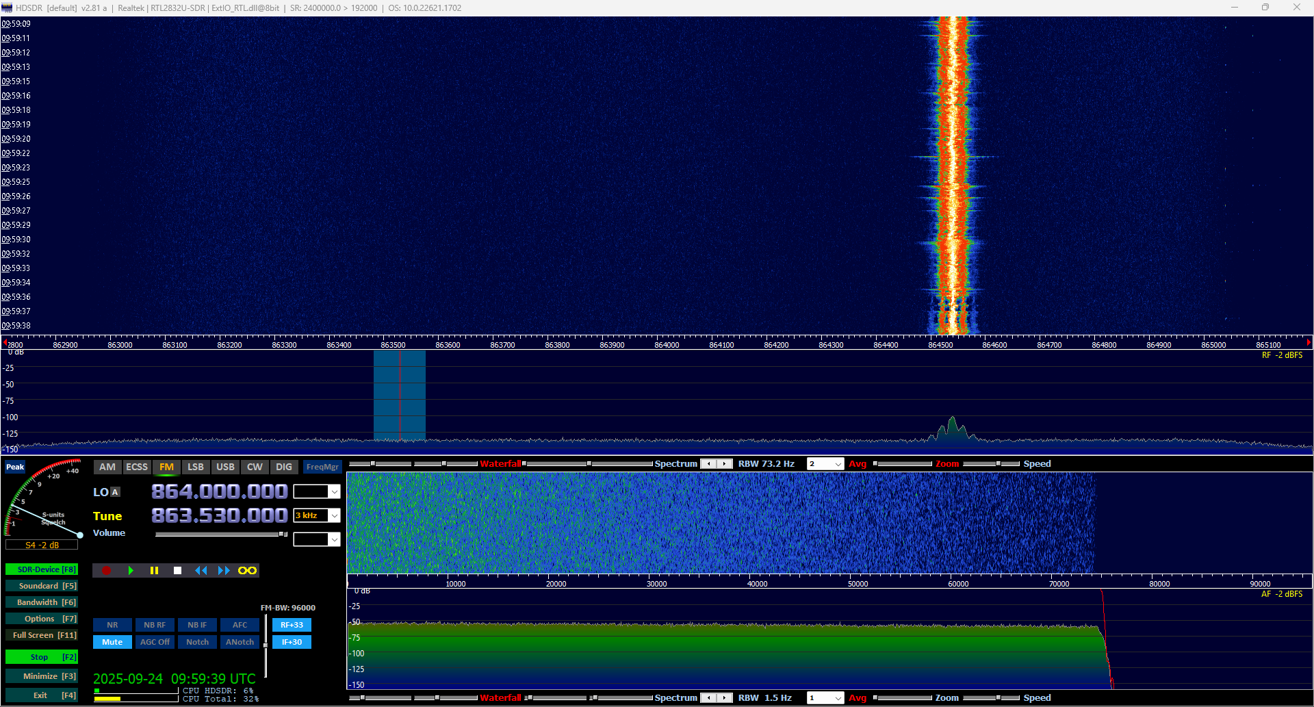Click the red tuning line in RF spectrum
Screen dimensions: 1314x707
coord(400,397)
